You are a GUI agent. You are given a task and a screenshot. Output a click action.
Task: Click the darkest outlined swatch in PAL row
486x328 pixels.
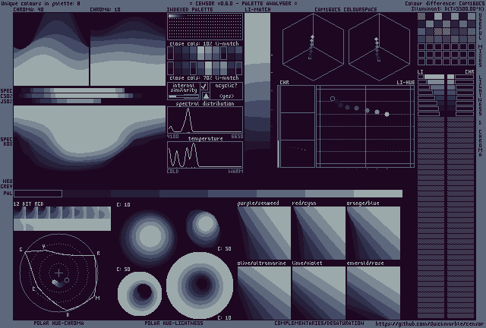pos(38,194)
